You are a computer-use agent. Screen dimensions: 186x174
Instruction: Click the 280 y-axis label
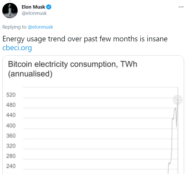(11, 156)
